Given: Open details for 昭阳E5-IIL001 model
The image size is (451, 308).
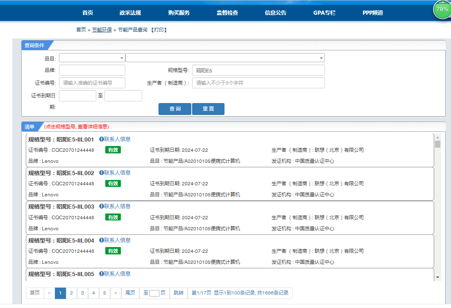Looking at the screenshot, I should coord(75,139).
